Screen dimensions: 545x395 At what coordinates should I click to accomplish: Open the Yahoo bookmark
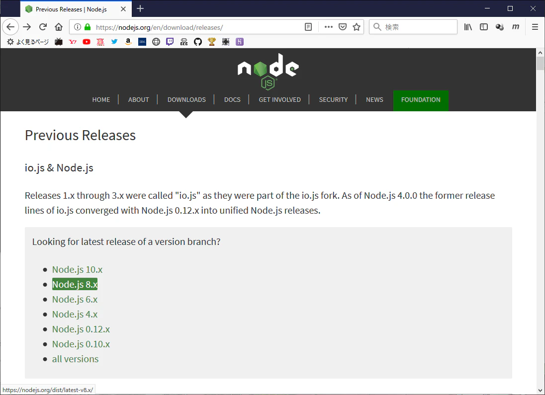pyautogui.click(x=73, y=42)
